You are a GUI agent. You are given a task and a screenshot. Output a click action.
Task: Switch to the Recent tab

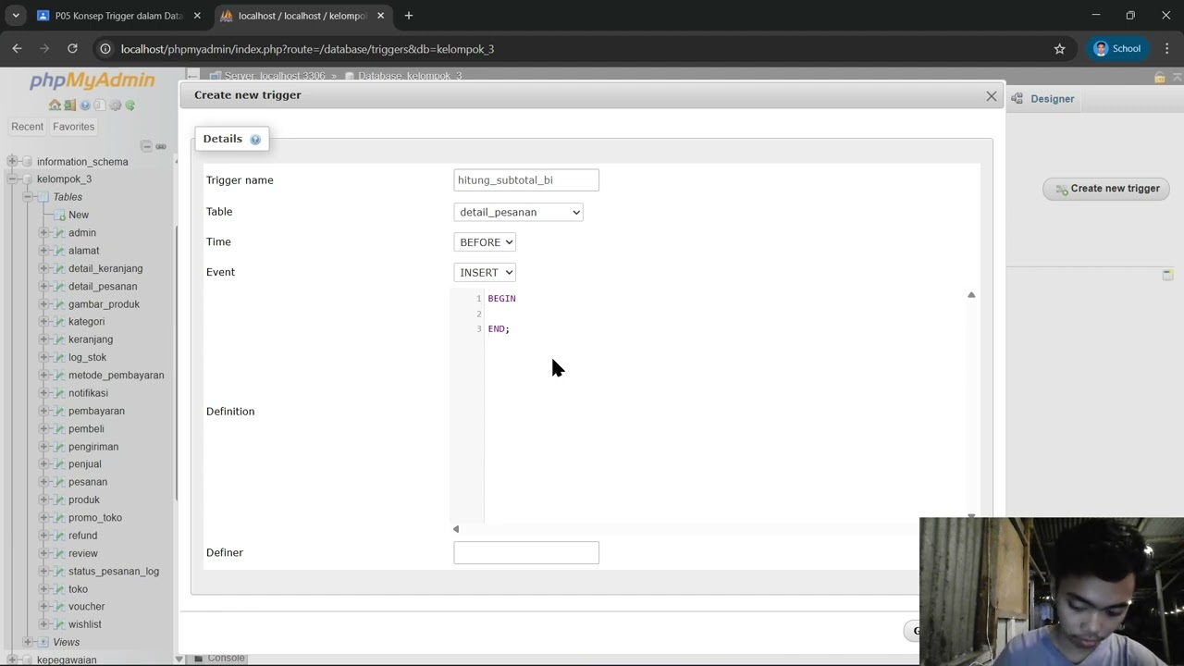pyautogui.click(x=27, y=127)
